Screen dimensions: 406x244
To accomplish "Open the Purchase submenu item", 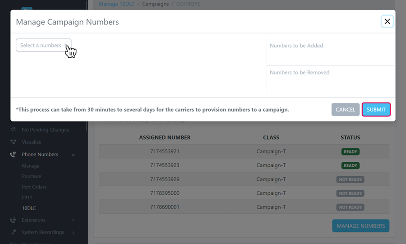I will pyautogui.click(x=32, y=176).
